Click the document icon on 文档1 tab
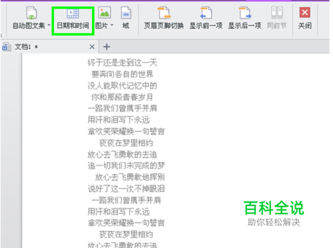 click(x=7, y=47)
